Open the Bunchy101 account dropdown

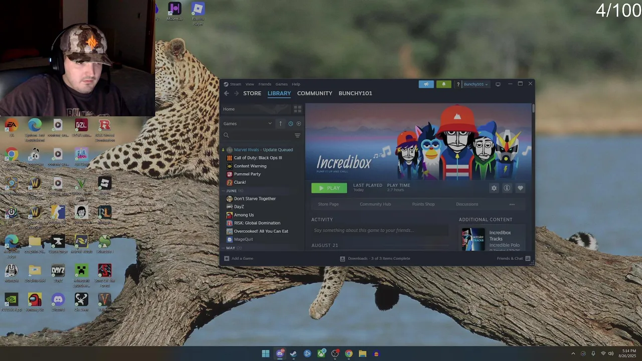[x=475, y=84]
